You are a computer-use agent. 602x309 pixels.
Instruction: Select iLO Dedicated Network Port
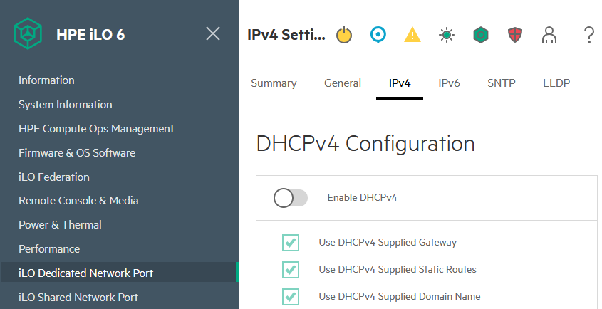pos(120,273)
